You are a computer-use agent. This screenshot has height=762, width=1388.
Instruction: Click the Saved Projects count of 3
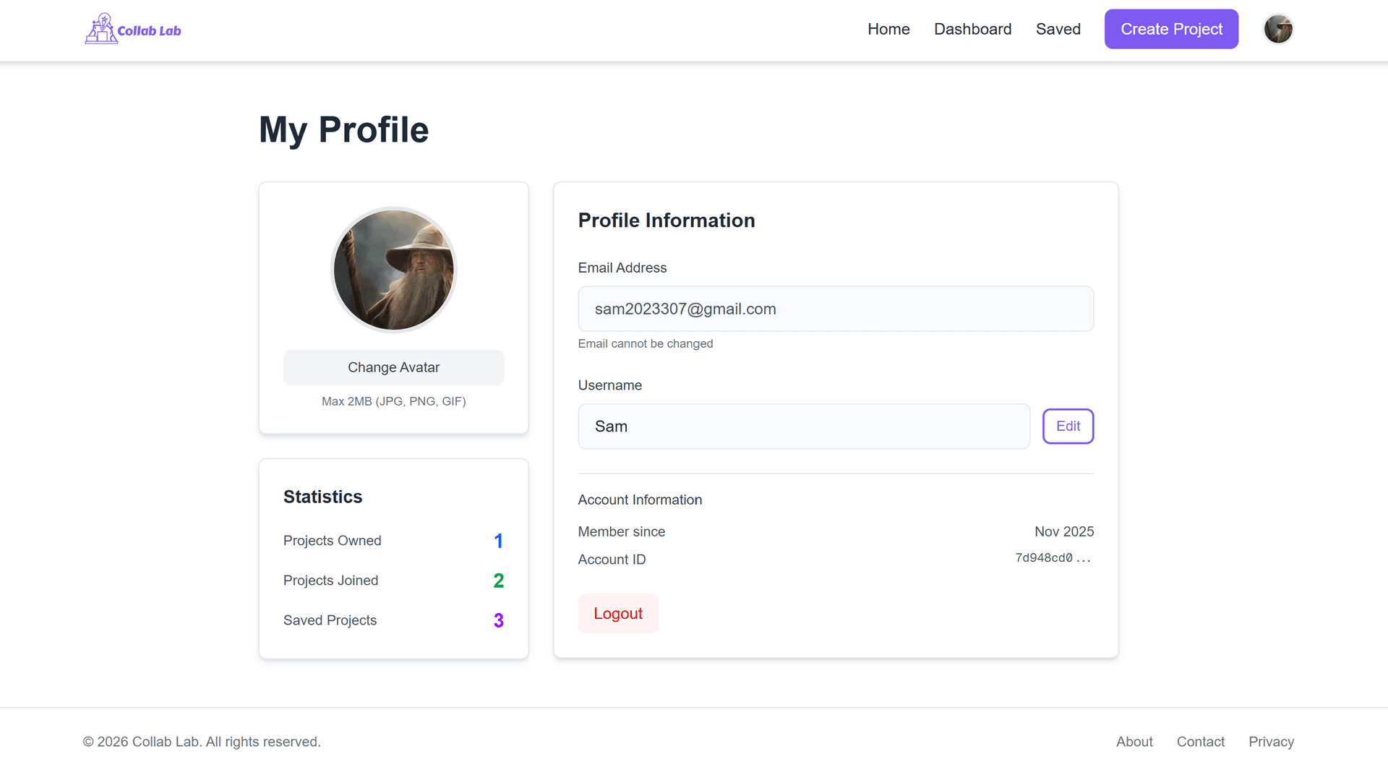tap(498, 620)
